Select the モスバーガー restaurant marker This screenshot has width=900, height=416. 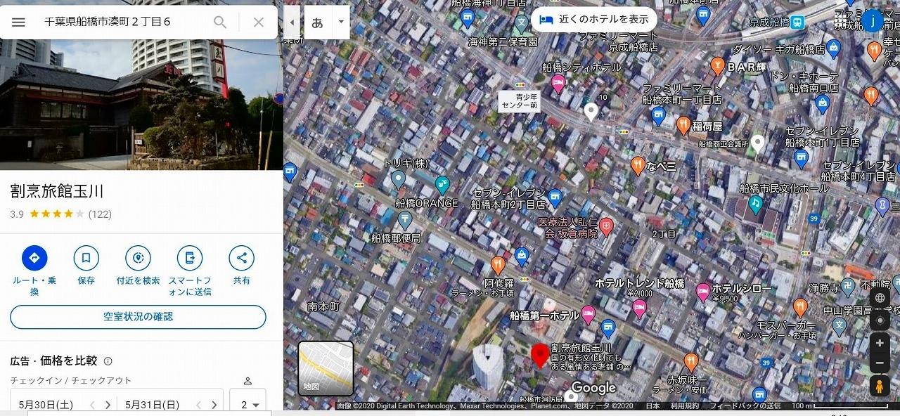click(799, 308)
